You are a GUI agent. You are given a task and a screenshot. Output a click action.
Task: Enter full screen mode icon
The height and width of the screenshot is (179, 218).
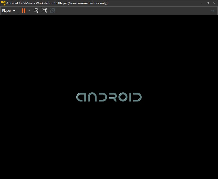coord(44,11)
